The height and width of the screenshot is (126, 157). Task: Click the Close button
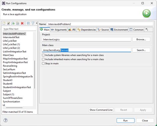pos(145,121)
